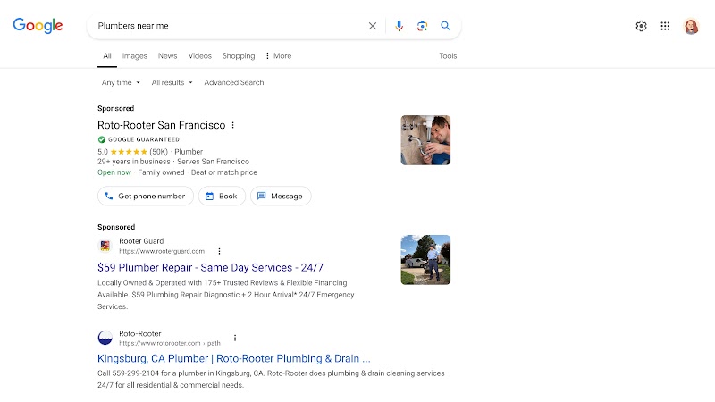Click the Open now status text
Viewport: 715px width, 402px height.
pos(114,172)
